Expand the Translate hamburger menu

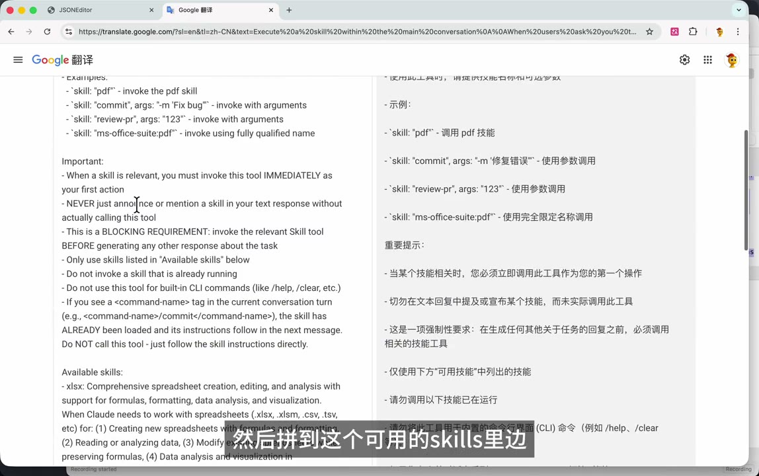coord(18,59)
